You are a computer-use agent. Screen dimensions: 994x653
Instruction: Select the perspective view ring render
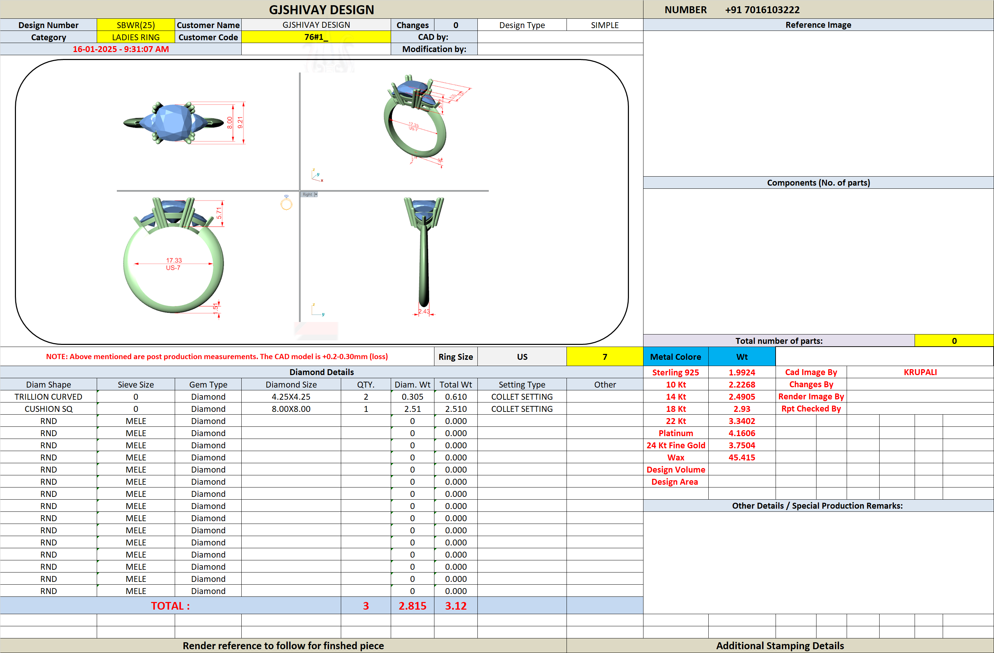click(415, 117)
